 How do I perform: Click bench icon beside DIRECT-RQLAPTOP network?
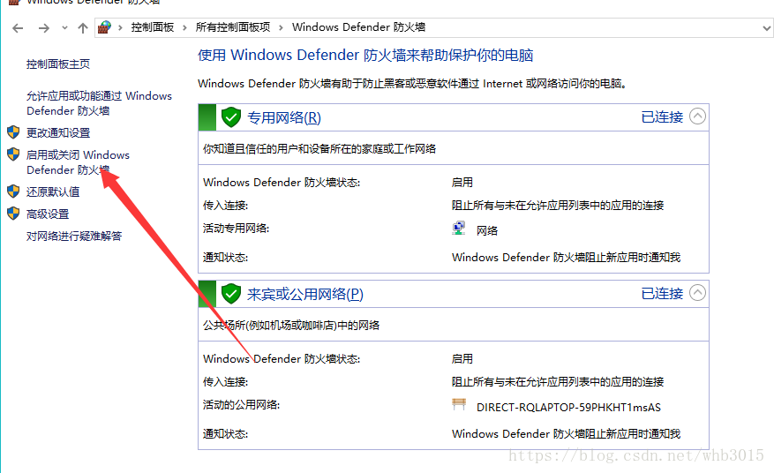459,404
